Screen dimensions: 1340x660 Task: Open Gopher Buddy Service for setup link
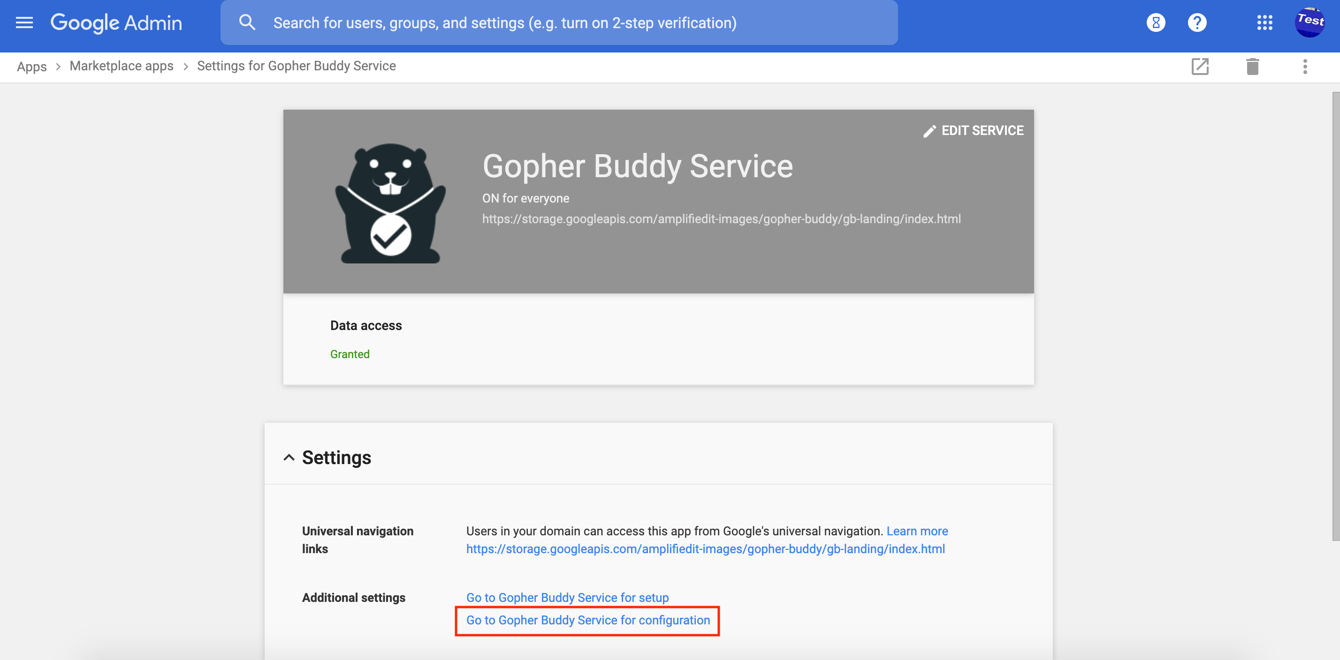click(567, 598)
